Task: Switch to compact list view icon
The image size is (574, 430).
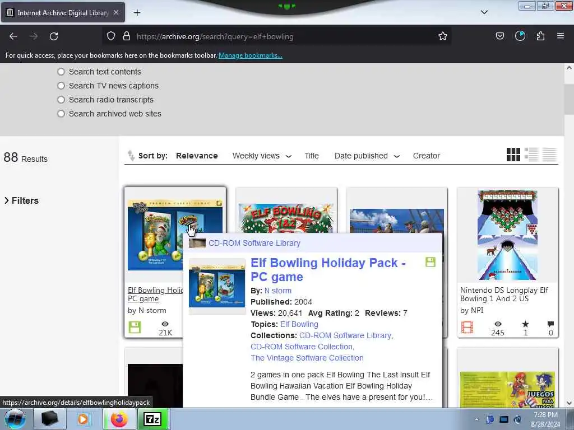Action: tap(549, 155)
